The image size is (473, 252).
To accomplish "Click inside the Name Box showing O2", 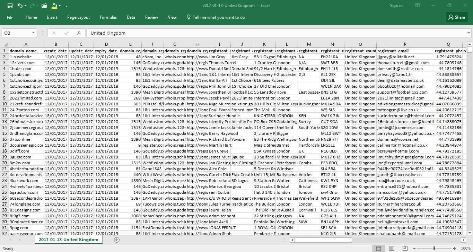I will (16, 33).
